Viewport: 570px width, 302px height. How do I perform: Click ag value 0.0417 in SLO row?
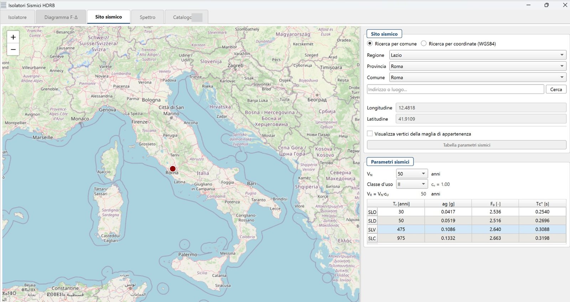pos(448,212)
